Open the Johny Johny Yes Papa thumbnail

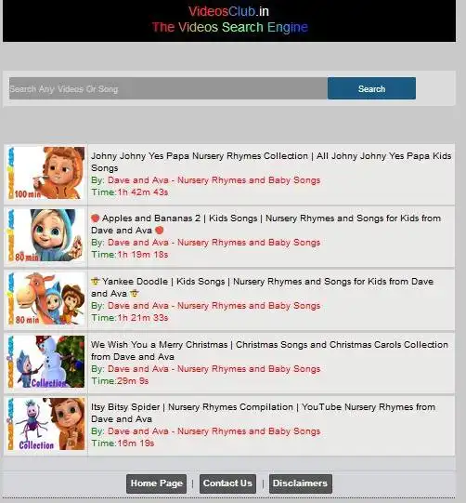46,173
